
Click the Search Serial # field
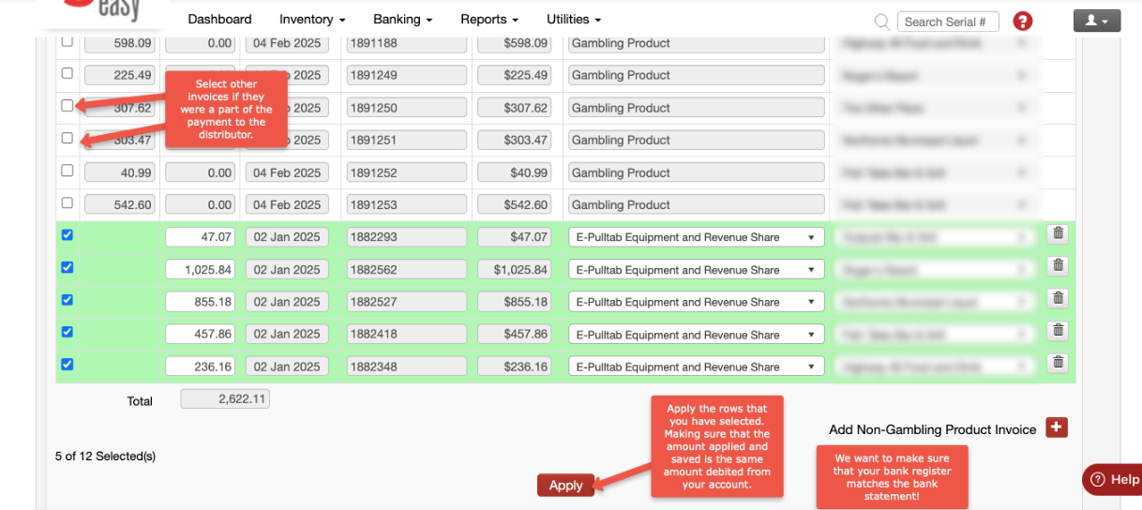coord(948,22)
